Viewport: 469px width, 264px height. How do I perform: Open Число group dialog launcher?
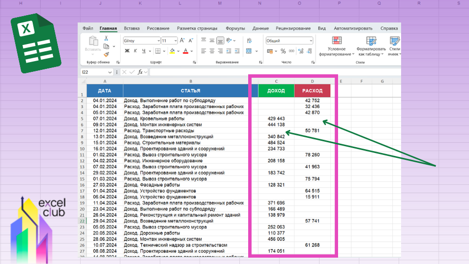tap(313, 62)
